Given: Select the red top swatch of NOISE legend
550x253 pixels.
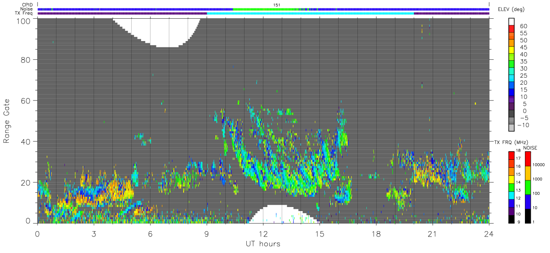Looking at the screenshot, I should point(528,159).
